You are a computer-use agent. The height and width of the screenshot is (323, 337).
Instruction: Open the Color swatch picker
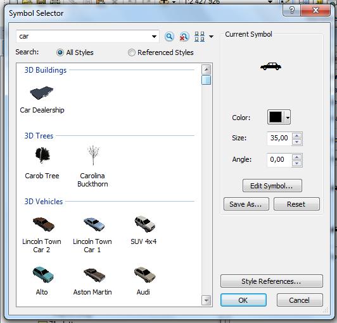(276, 117)
